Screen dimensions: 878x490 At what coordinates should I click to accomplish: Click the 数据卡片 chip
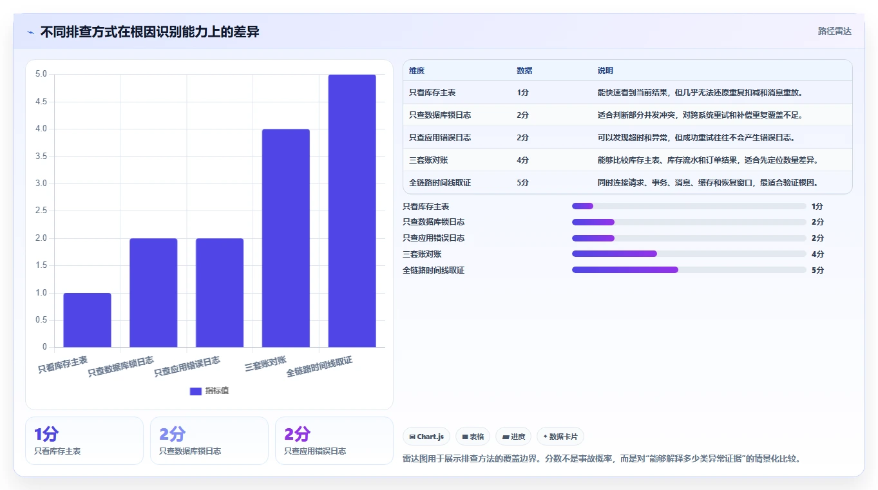[560, 437]
